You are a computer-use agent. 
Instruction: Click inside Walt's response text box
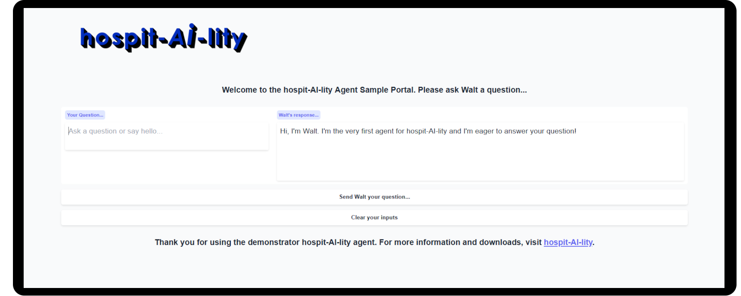[480, 152]
